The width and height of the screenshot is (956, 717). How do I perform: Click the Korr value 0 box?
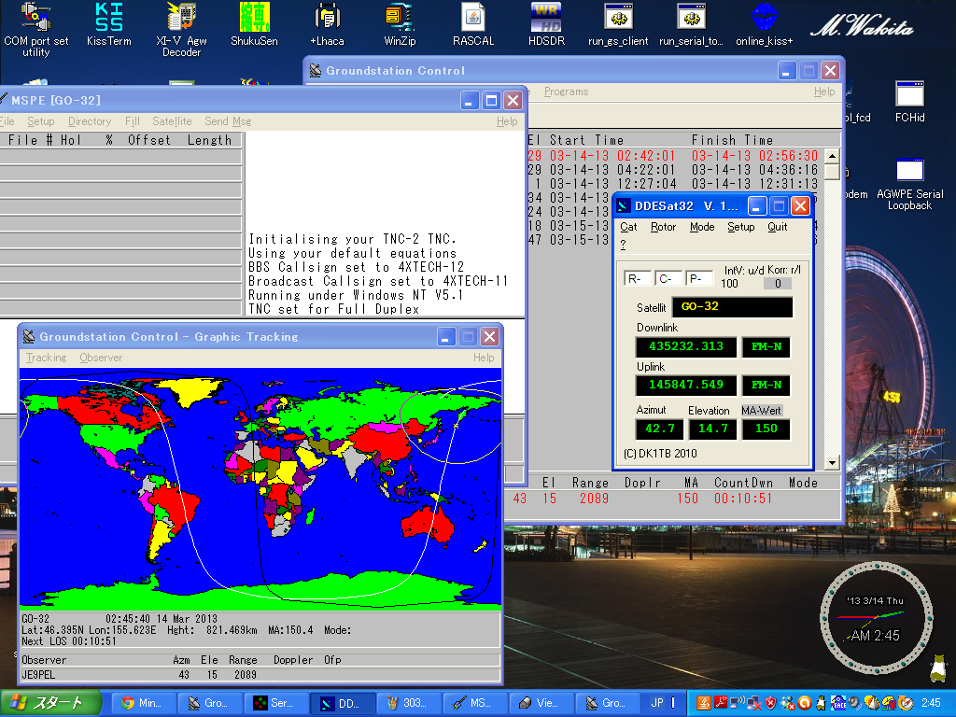[x=778, y=284]
